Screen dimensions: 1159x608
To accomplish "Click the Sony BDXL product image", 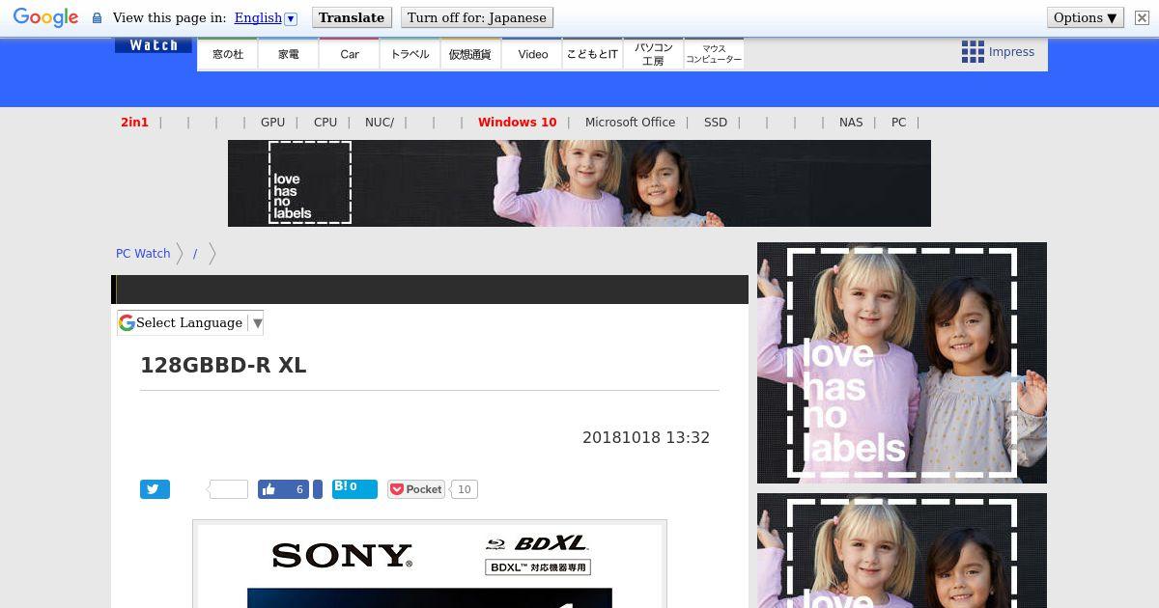I will [x=430, y=565].
